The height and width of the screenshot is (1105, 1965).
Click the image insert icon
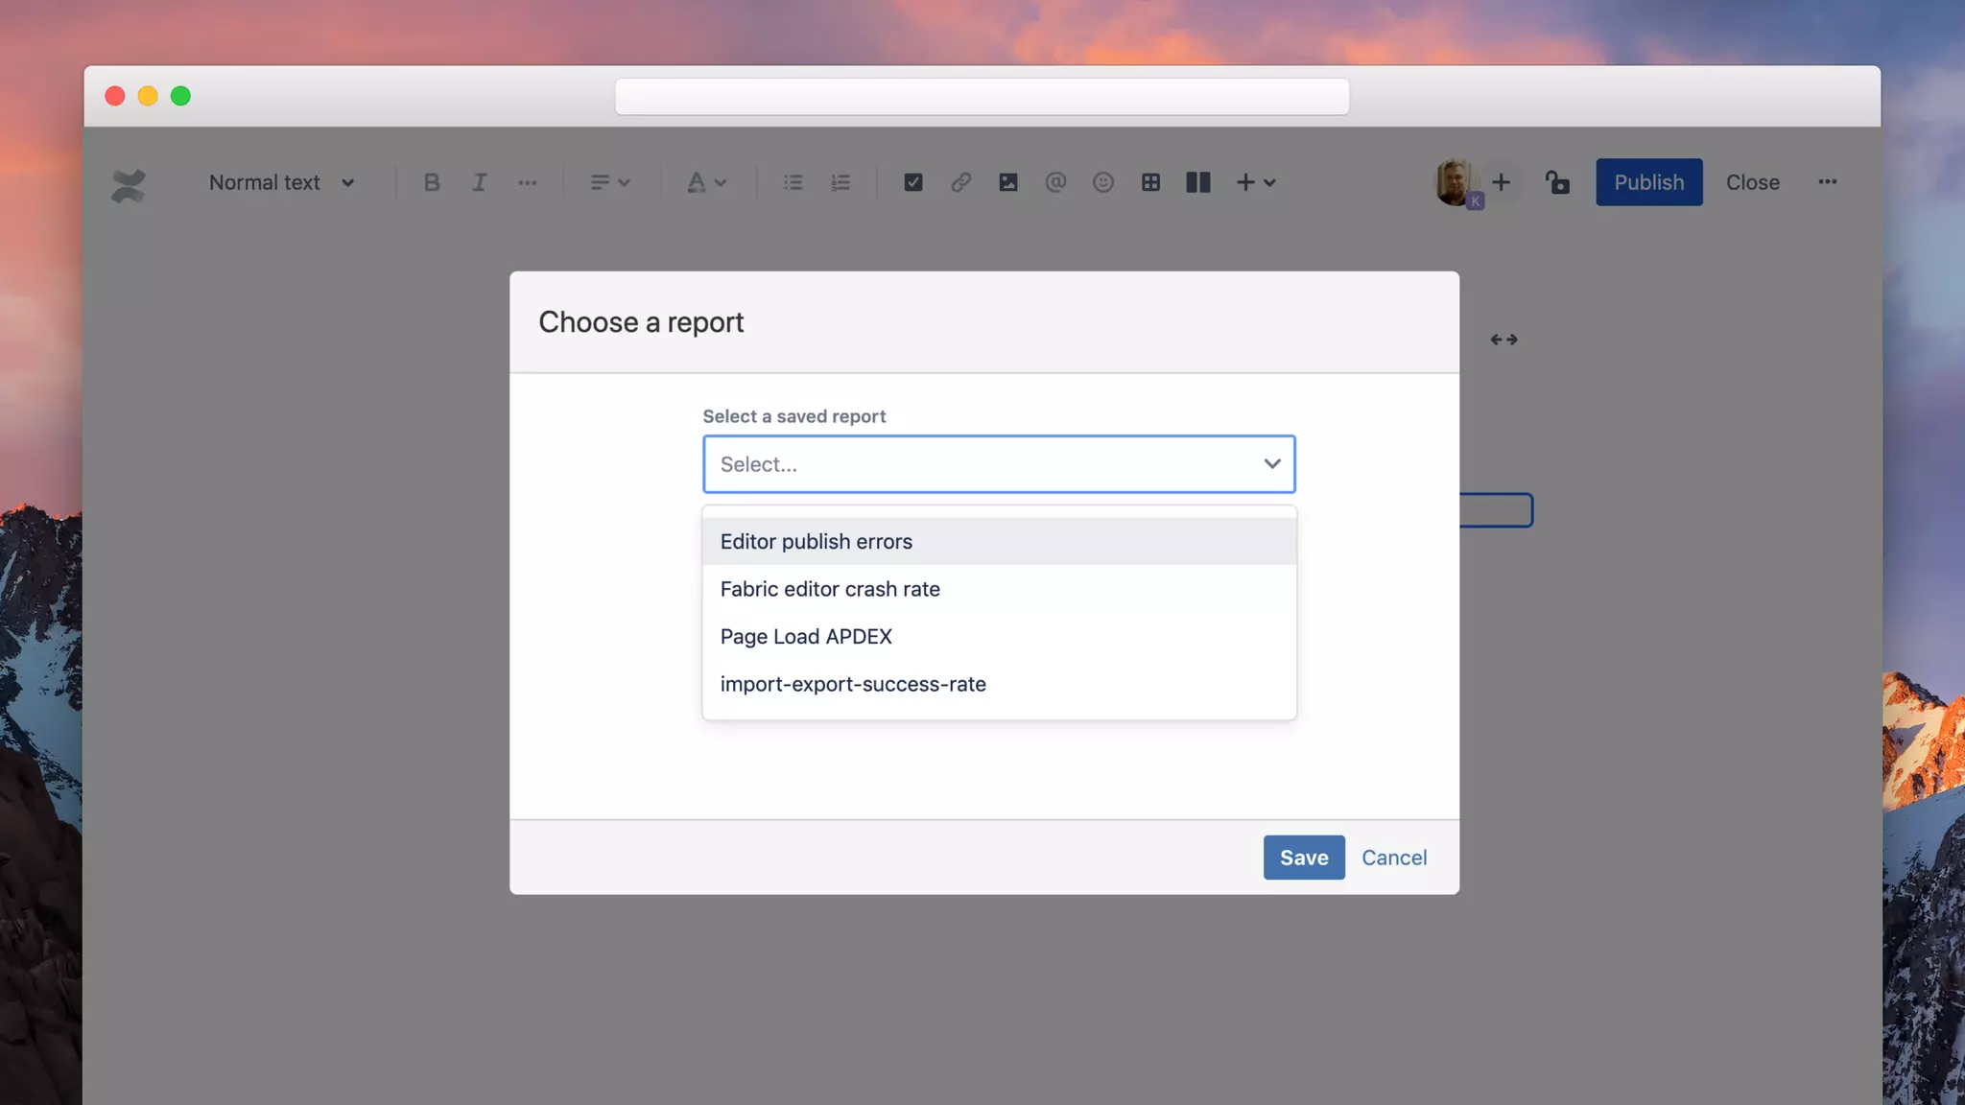[x=1007, y=182]
